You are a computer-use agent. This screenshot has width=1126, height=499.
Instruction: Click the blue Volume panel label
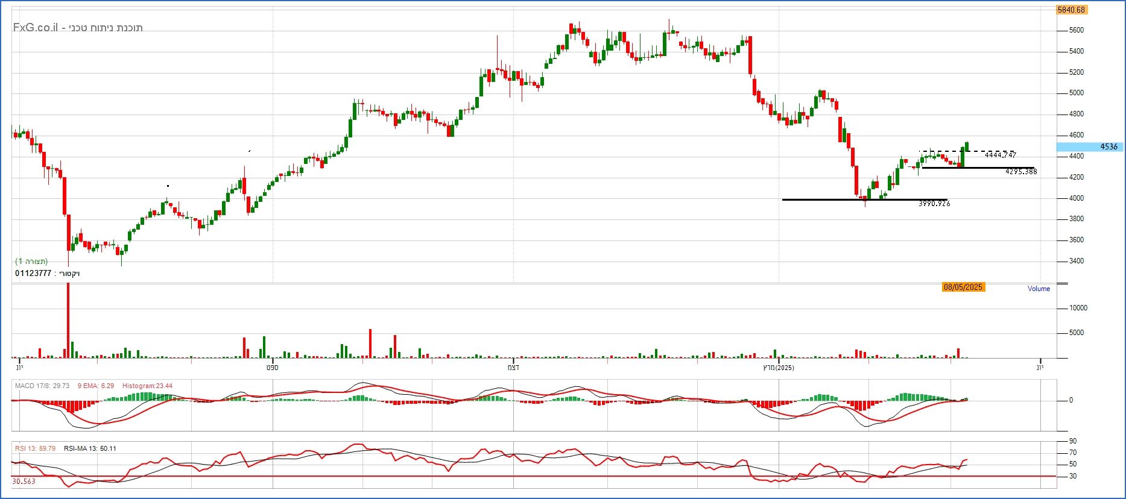[1039, 289]
